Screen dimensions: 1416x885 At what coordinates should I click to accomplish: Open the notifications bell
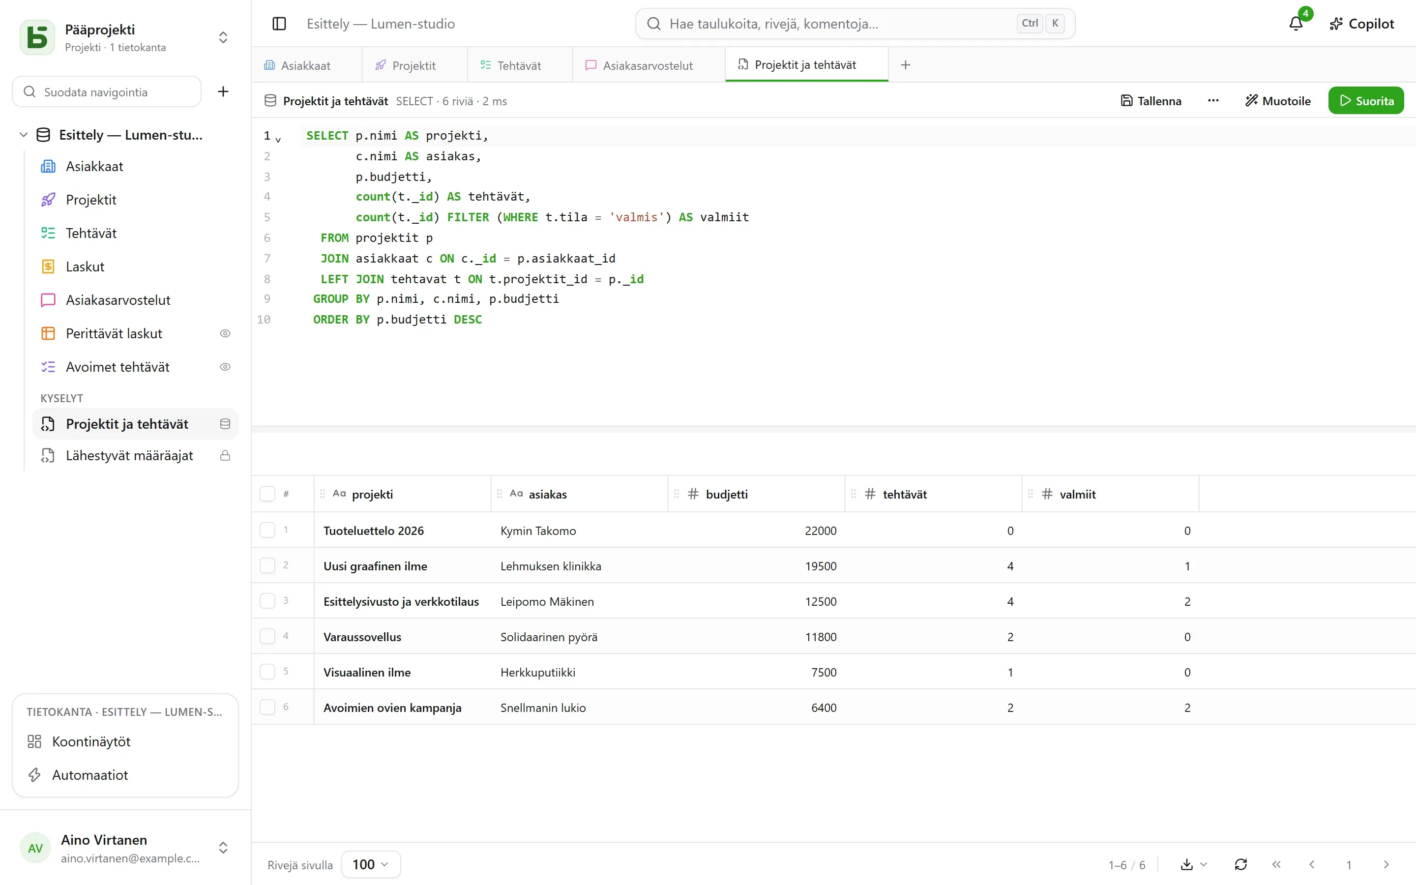[1296, 24]
